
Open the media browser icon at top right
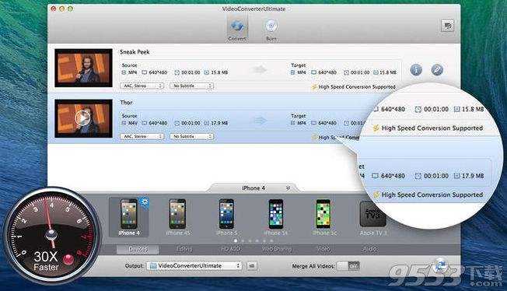coord(447,26)
